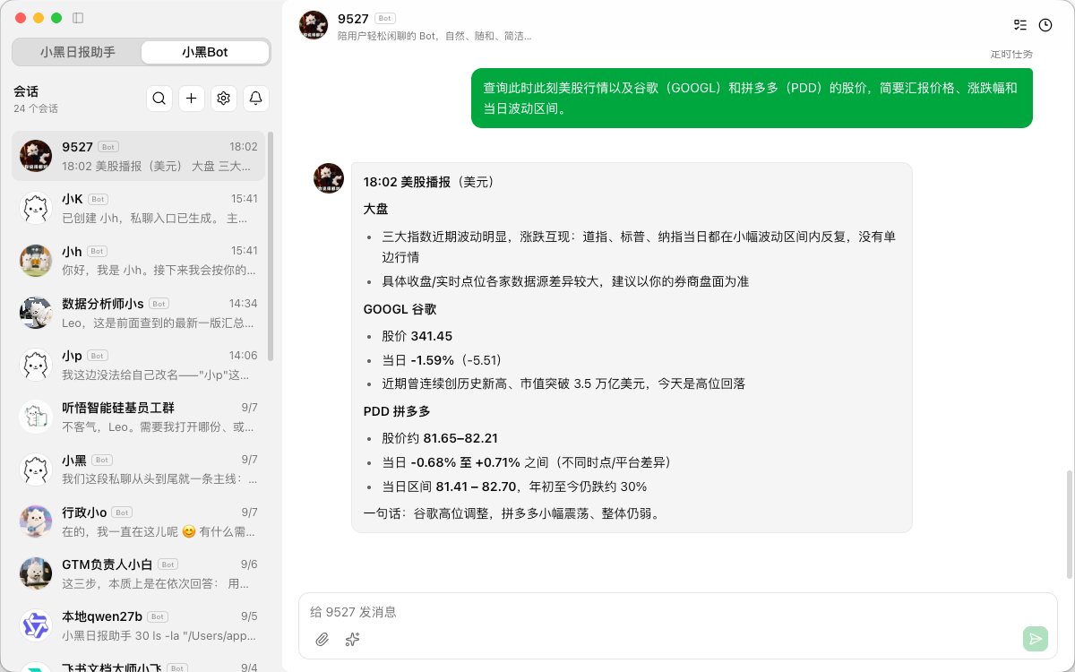Open the 小h conversation
The height and width of the screenshot is (672, 1075).
(139, 260)
